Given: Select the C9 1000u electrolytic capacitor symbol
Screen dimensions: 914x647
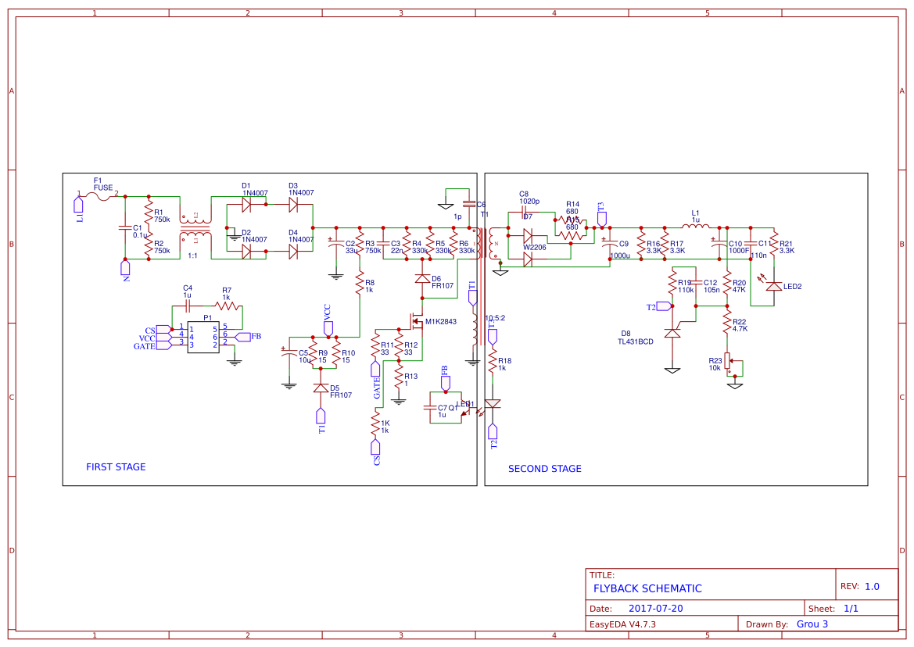Looking at the screenshot, I should coord(610,245).
